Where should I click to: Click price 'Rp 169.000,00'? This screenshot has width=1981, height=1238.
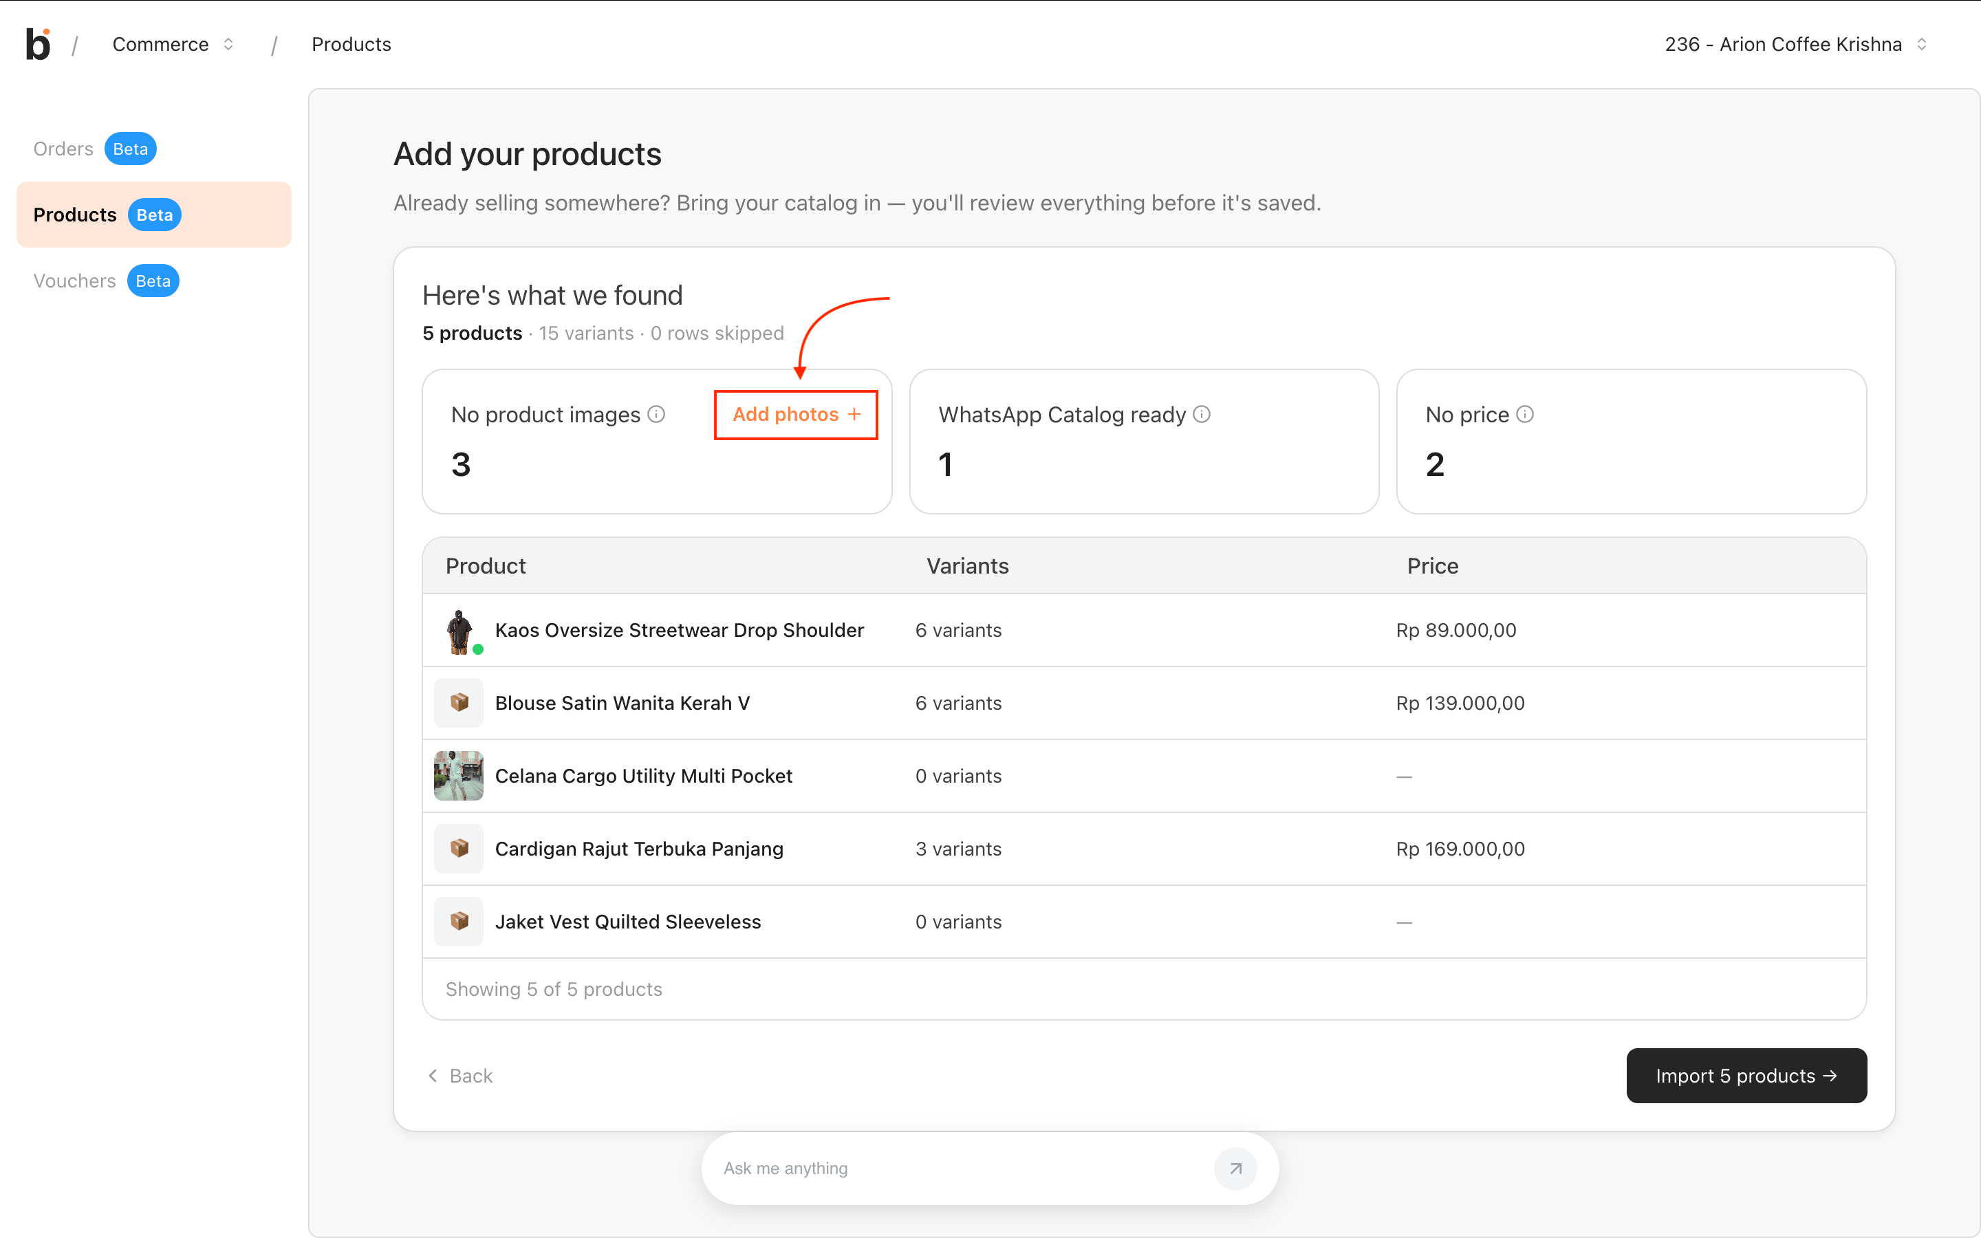coord(1460,849)
